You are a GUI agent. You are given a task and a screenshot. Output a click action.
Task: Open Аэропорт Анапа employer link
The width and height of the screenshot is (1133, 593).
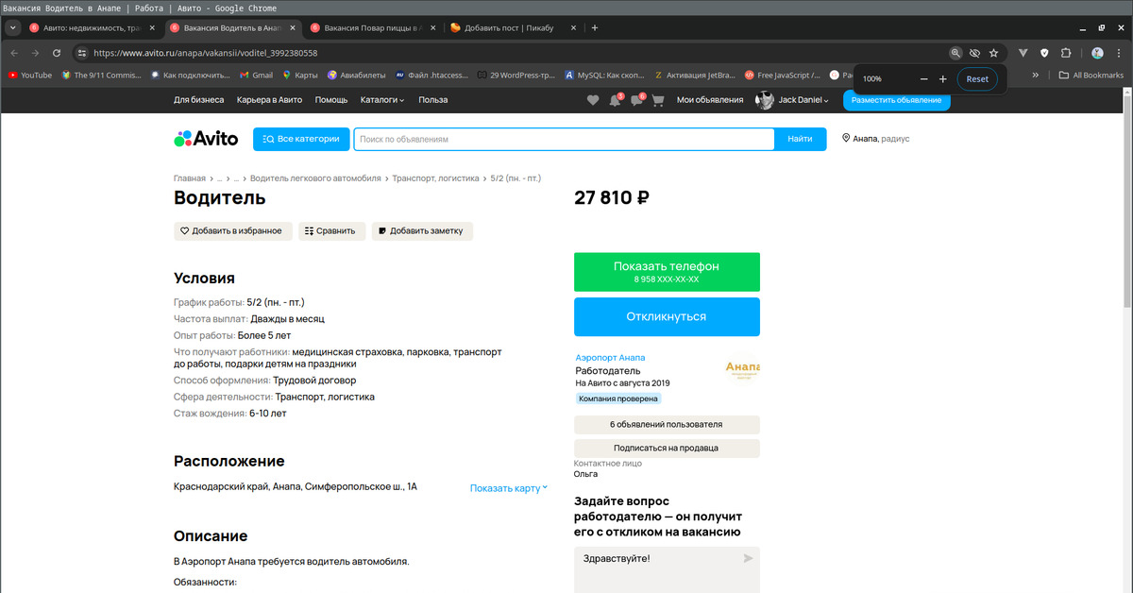(610, 358)
